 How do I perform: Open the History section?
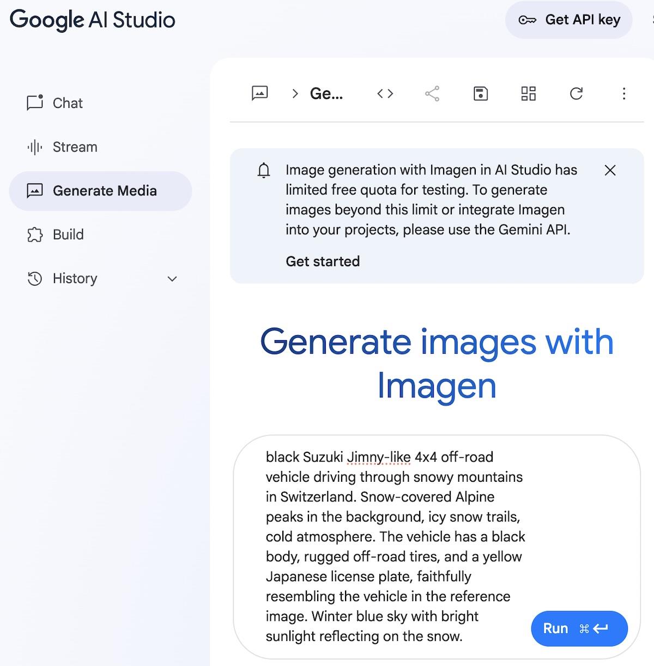pyautogui.click(x=100, y=278)
